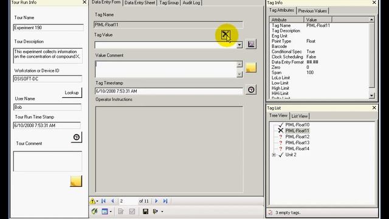
Task: Click the X status icon above Tag Value
Action: point(225,35)
